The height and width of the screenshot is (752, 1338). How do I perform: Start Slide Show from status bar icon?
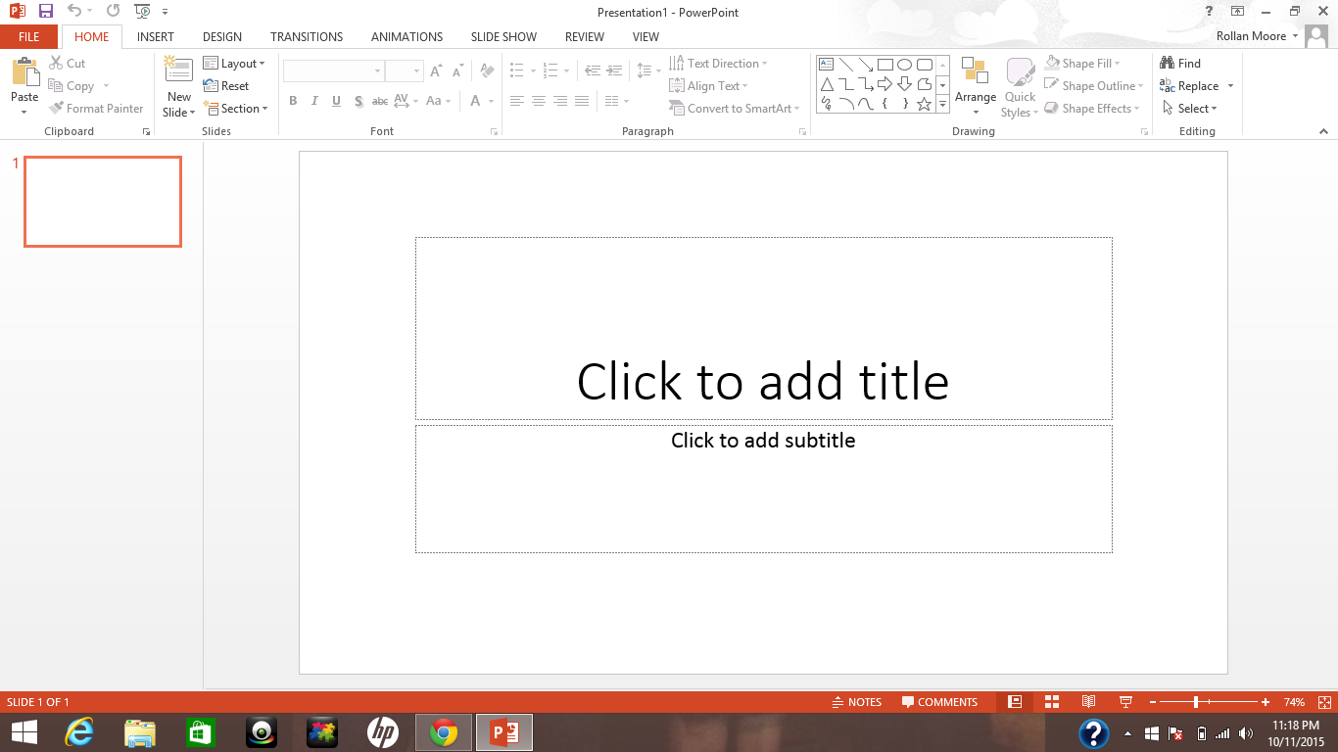click(x=1125, y=702)
